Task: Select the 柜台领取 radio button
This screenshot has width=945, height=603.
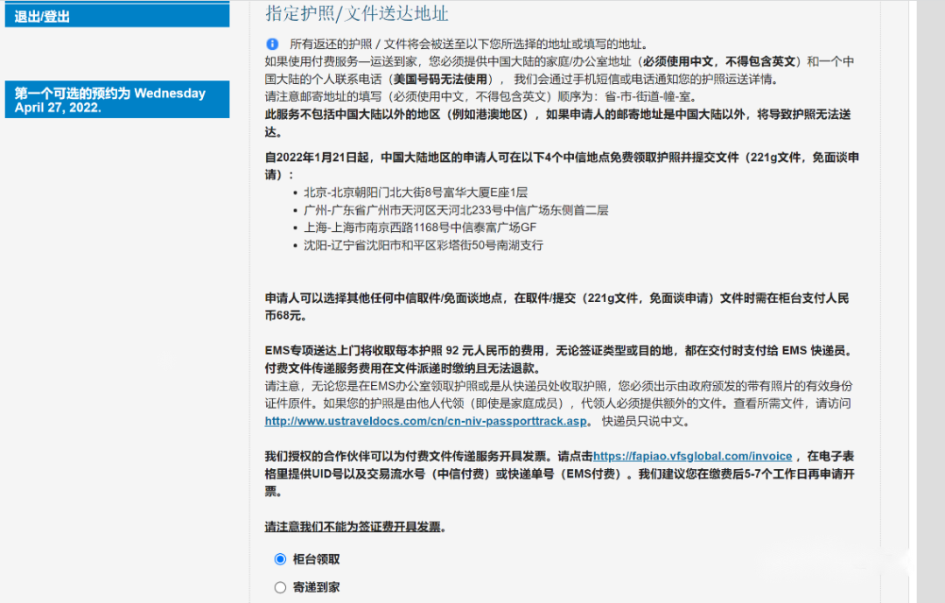Action: (x=280, y=559)
